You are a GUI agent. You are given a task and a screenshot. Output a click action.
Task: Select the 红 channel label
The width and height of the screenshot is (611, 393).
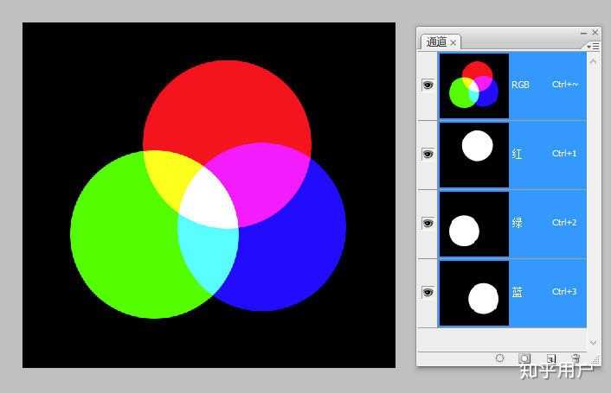click(517, 154)
